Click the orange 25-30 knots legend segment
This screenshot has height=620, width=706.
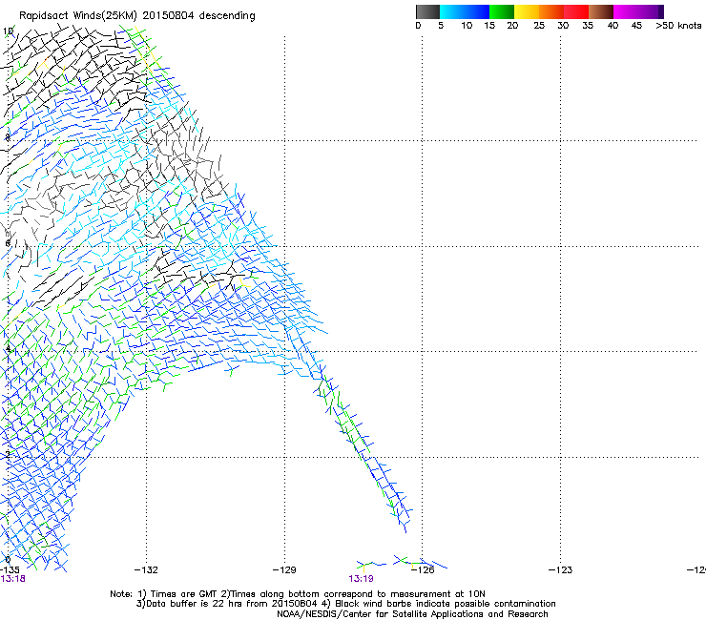pyautogui.click(x=551, y=11)
